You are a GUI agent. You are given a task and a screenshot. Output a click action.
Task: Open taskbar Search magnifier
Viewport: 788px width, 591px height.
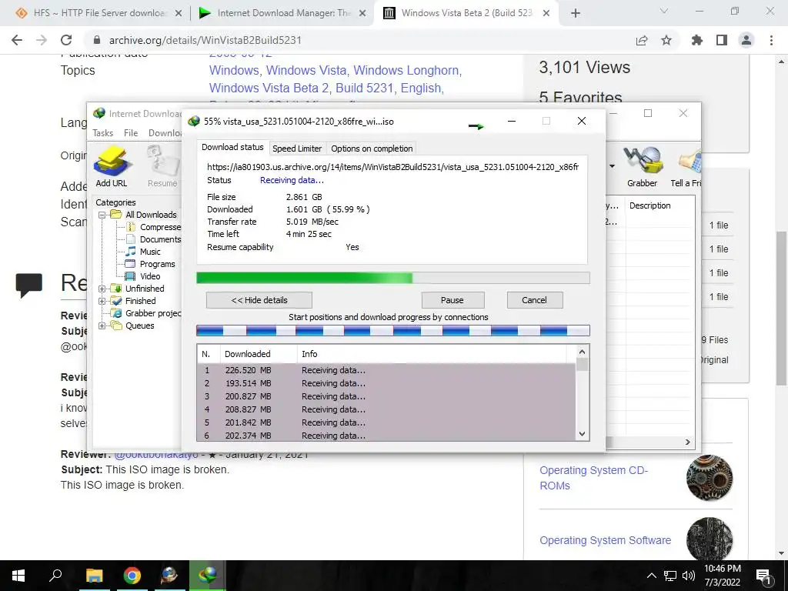pos(55,576)
